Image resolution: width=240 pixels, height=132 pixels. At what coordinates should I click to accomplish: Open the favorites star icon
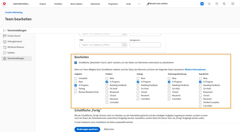point(209,4)
